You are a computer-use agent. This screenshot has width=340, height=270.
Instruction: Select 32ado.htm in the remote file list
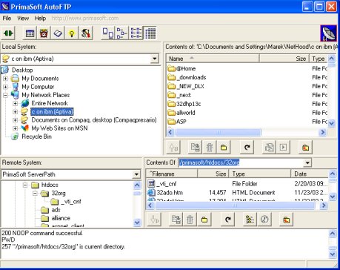click(170, 193)
